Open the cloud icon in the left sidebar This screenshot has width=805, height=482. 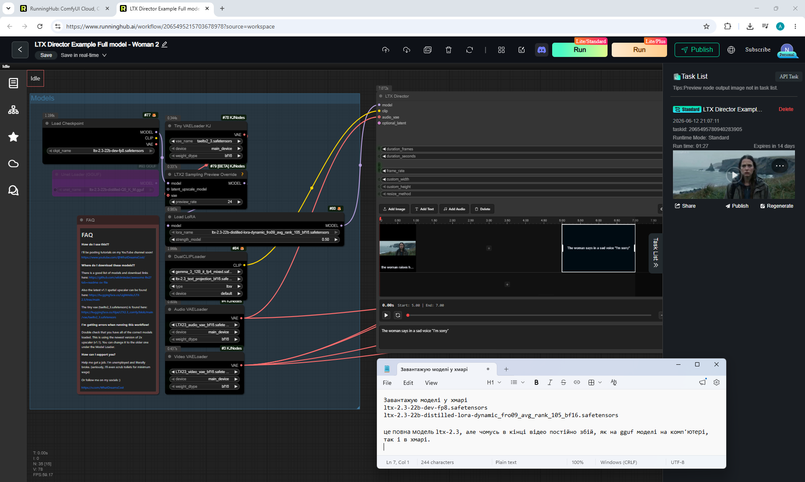[x=13, y=164]
